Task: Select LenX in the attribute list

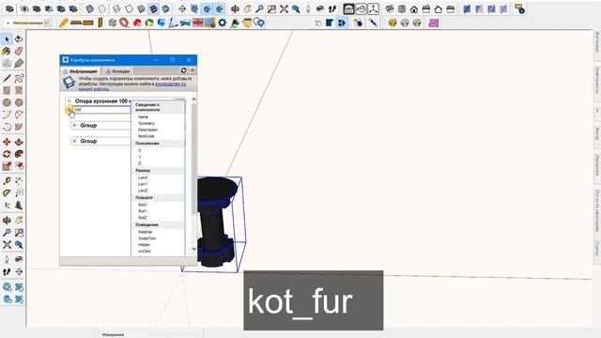Action: pos(143,177)
